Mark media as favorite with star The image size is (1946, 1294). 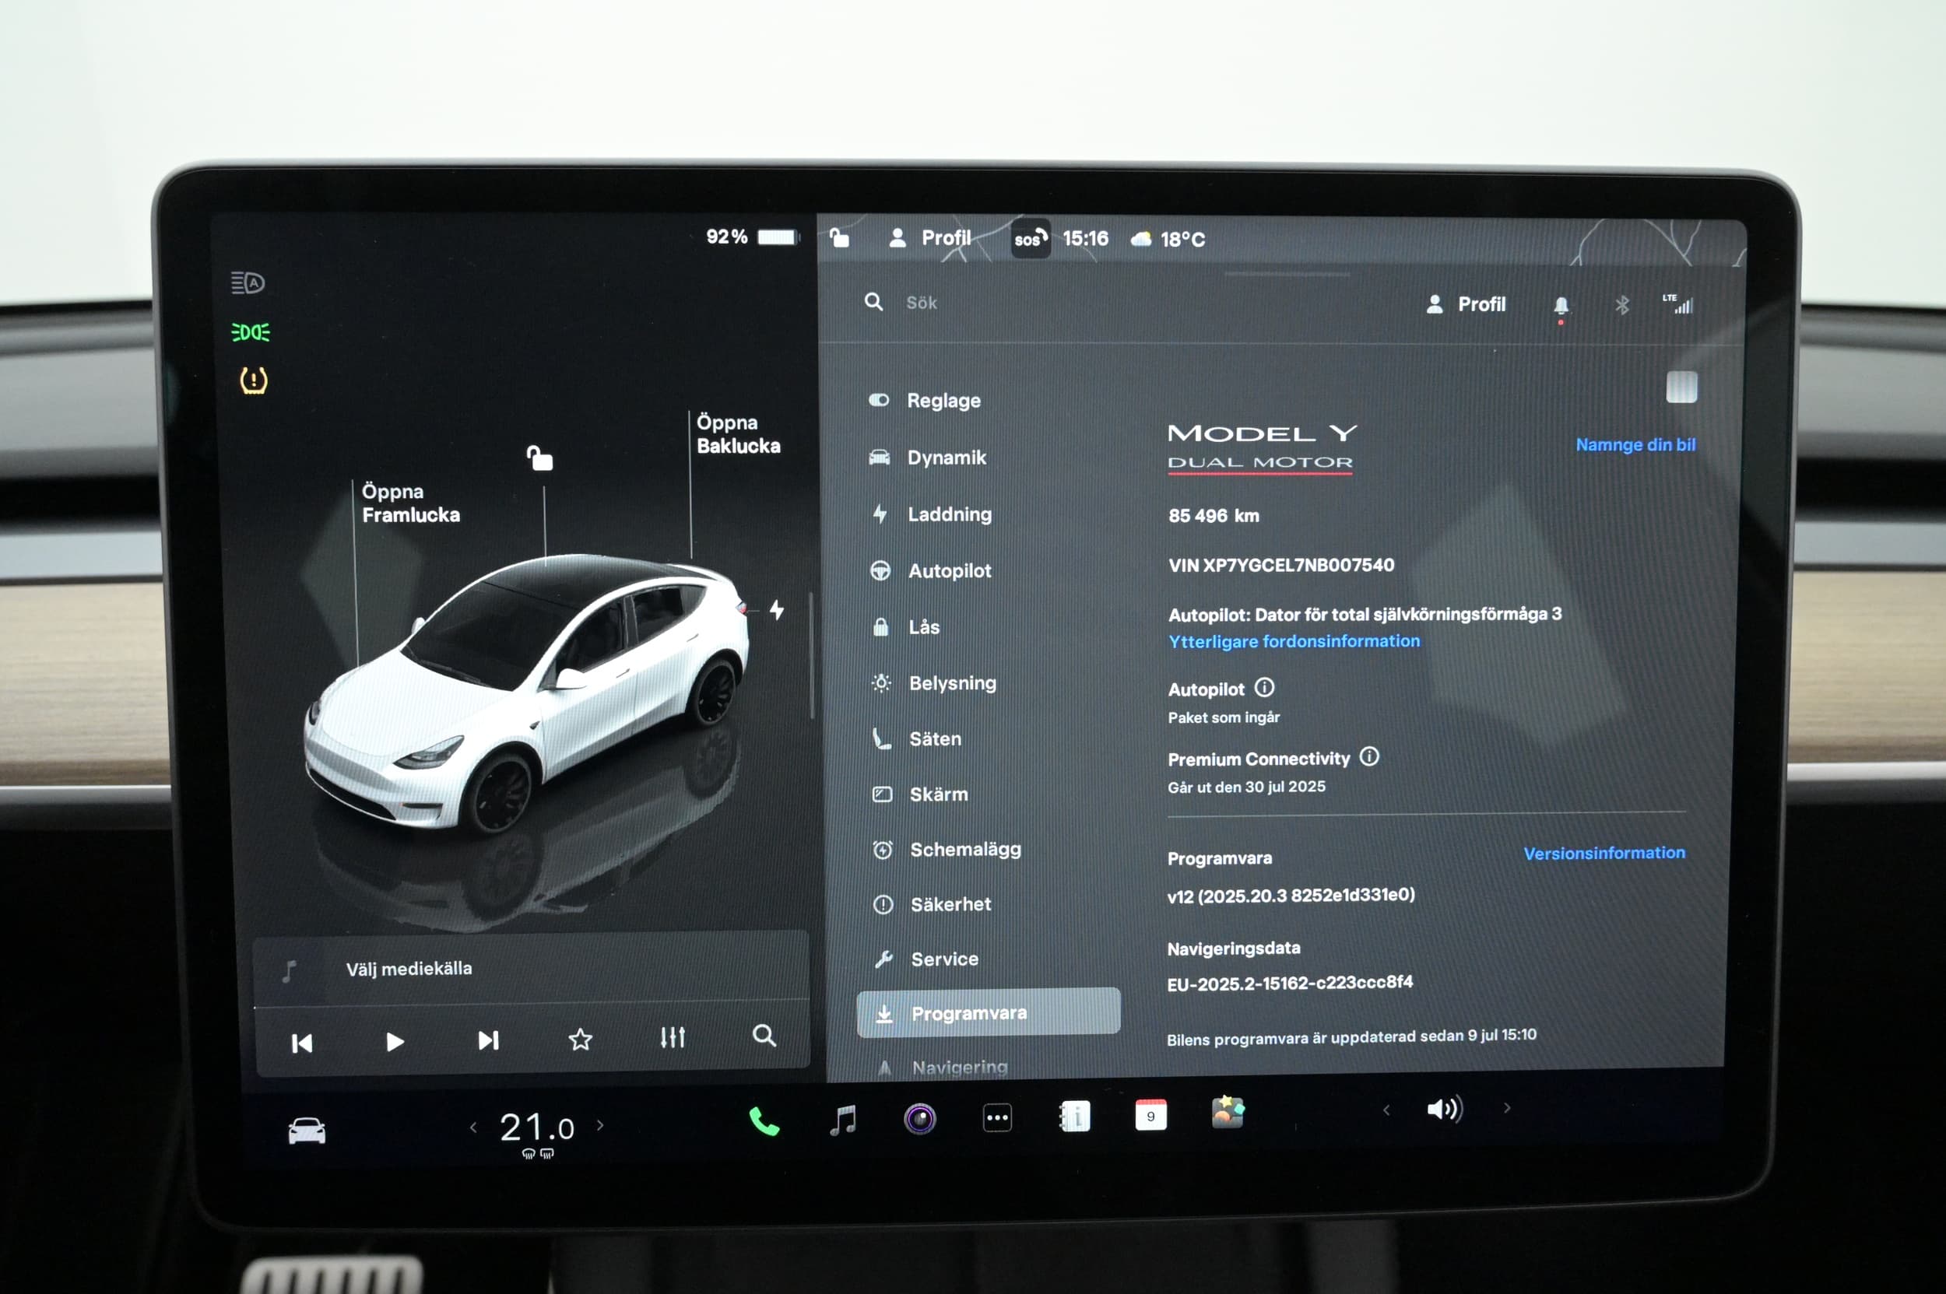(x=581, y=1039)
